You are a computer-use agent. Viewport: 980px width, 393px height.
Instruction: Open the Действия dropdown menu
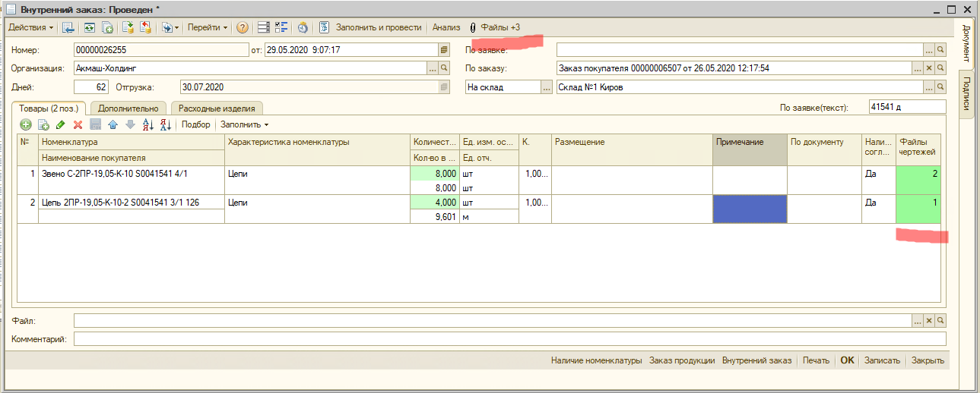pyautogui.click(x=30, y=27)
